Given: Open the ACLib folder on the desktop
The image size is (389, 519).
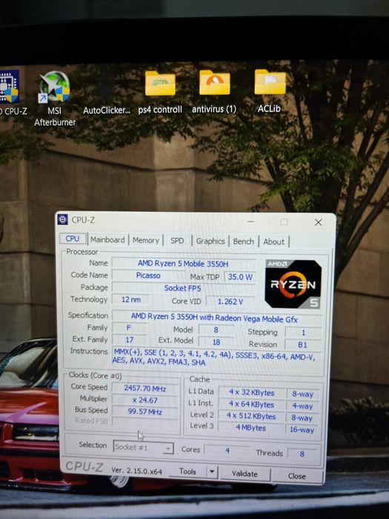Looking at the screenshot, I should pos(270,82).
